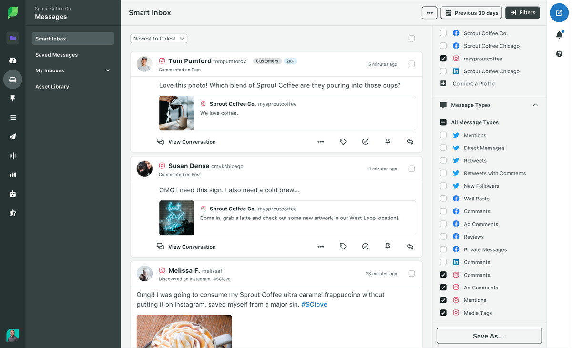Enable the Sprout Coffee Co. Facebook profile
572x348 pixels.
coord(443,33)
